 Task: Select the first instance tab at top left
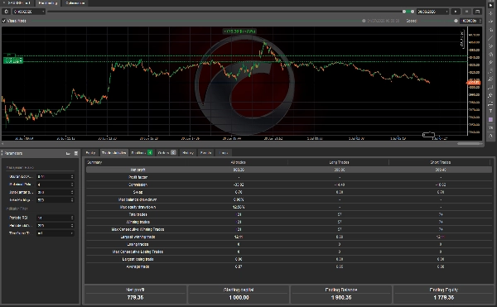pyautogui.click(x=17, y=2)
